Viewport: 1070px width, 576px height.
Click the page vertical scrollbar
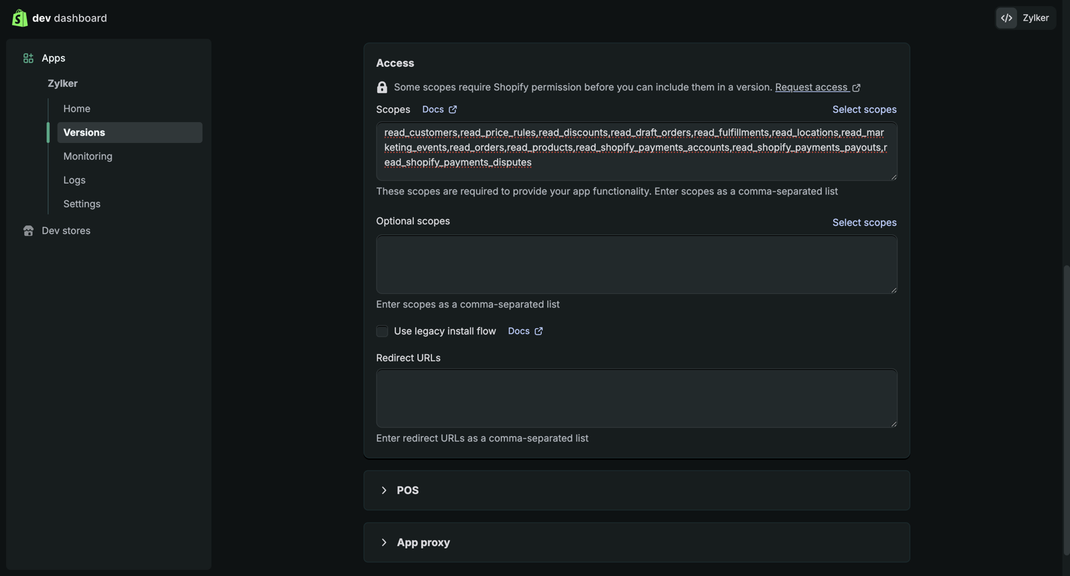click(1066, 409)
